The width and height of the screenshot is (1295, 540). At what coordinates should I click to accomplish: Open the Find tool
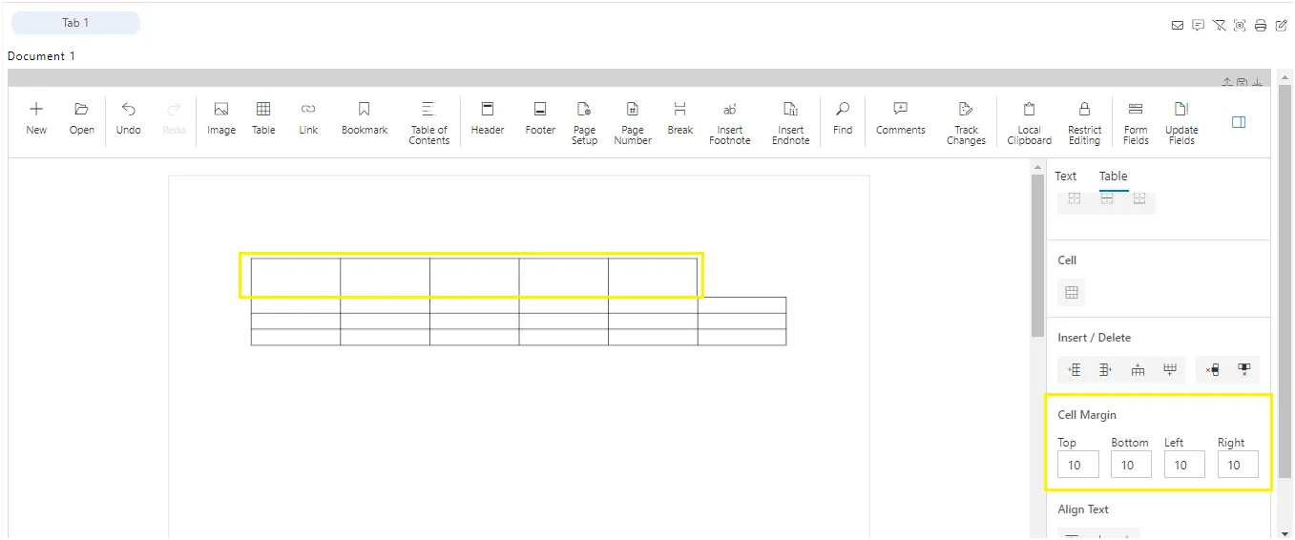[843, 119]
